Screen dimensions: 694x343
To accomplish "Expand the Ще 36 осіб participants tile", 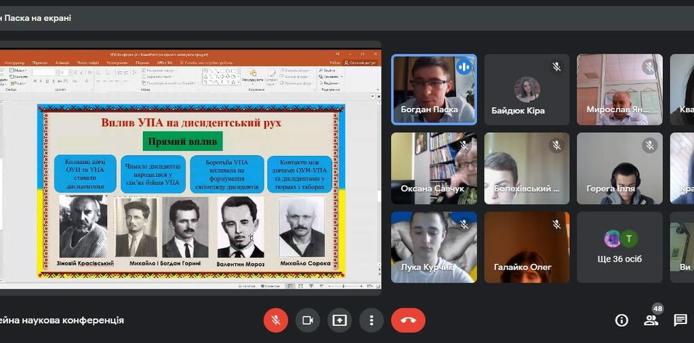I will 619,247.
